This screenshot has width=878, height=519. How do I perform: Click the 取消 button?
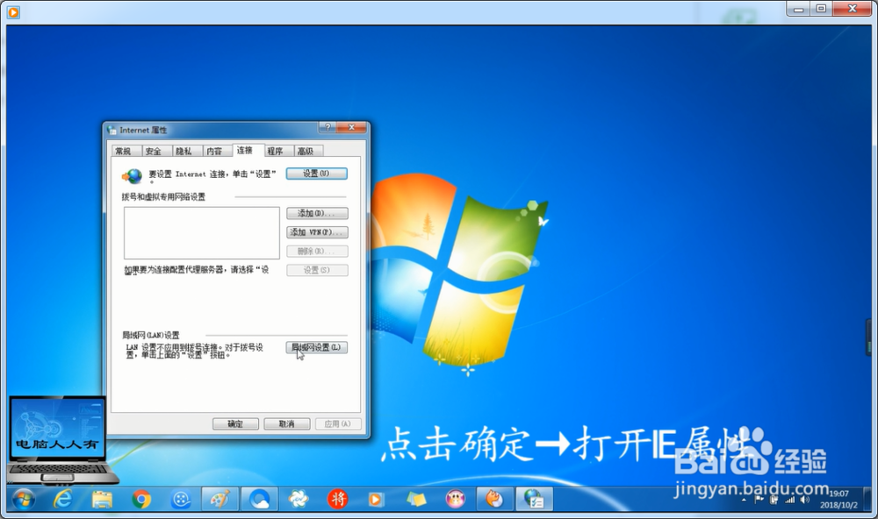click(x=287, y=424)
